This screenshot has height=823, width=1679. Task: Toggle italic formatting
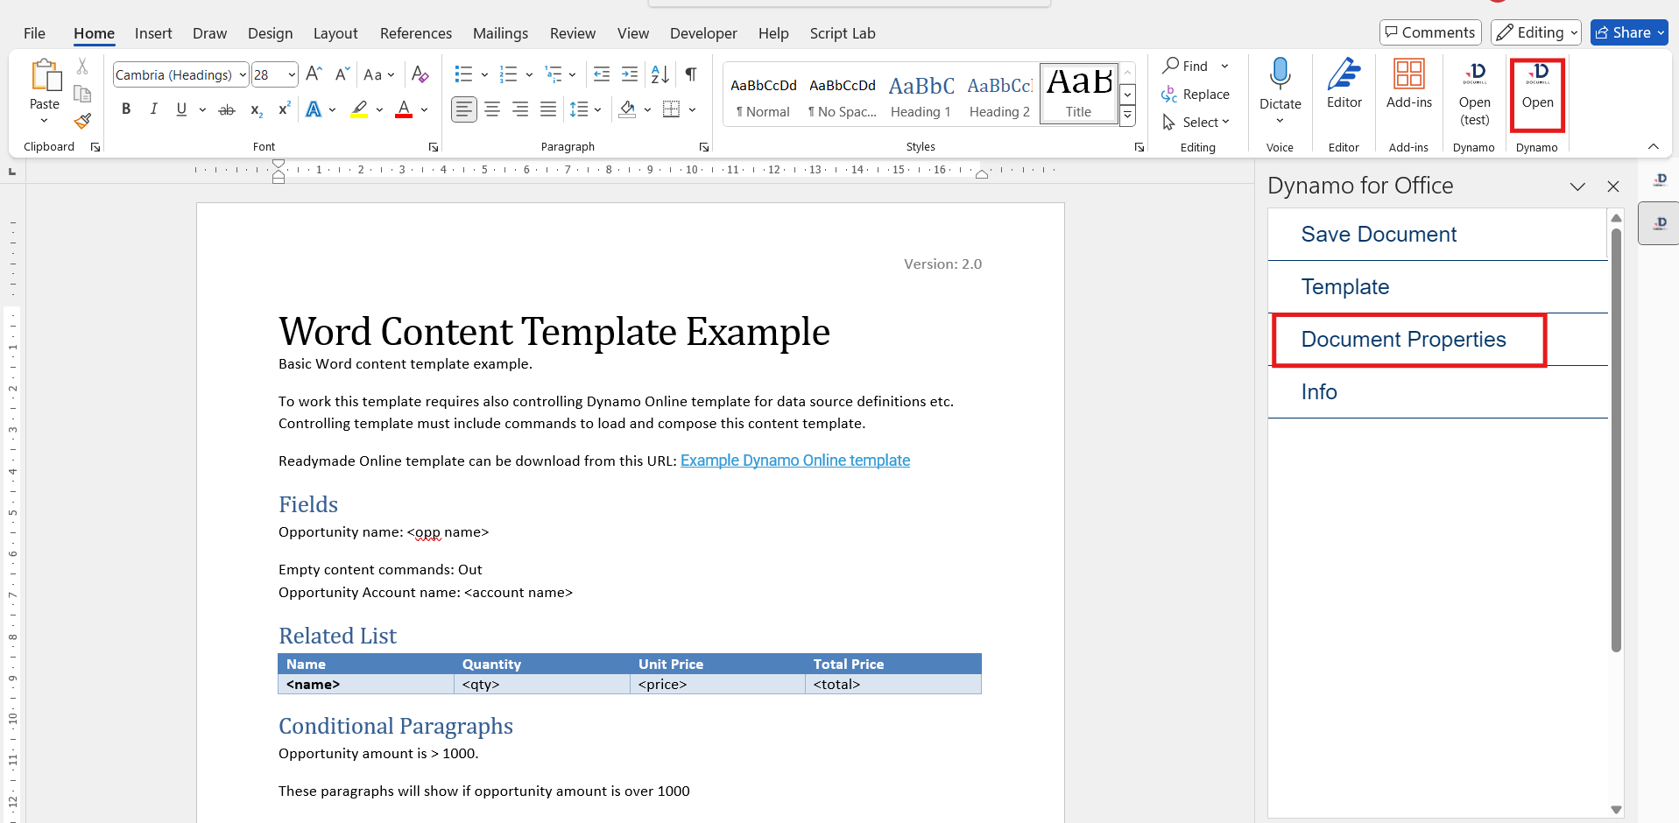(153, 109)
